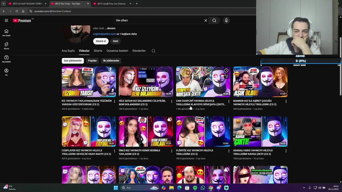The height and width of the screenshot is (192, 342).
Task: Open Spotify from the taskbar
Action: pos(195,188)
